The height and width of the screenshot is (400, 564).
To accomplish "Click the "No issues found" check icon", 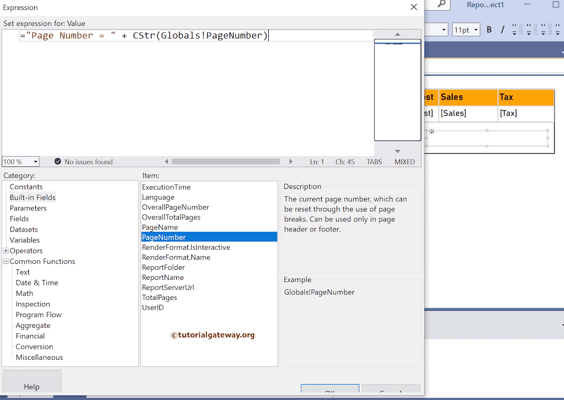I will [x=58, y=161].
